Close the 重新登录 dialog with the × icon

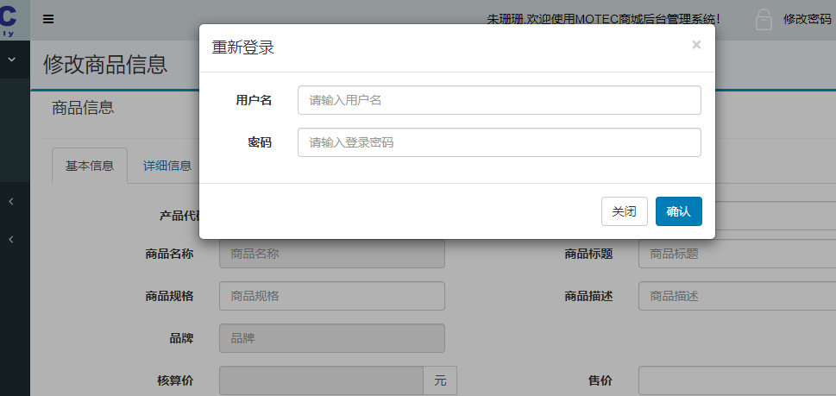tap(696, 45)
